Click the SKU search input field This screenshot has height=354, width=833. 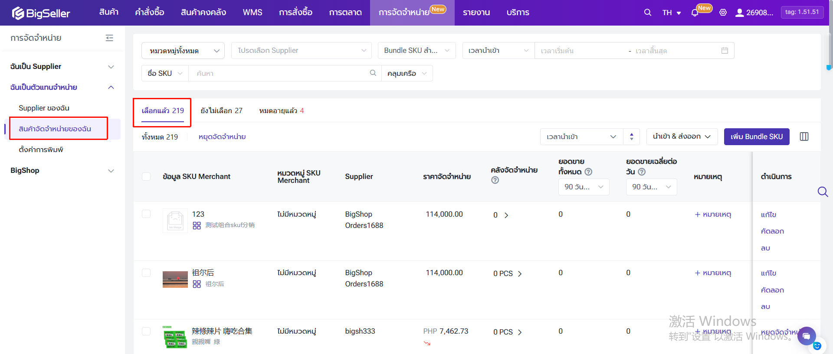[x=280, y=73]
